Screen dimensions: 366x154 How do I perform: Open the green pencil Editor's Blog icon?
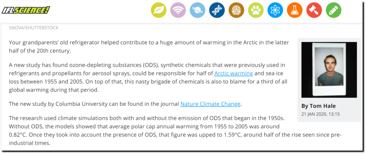[x=333, y=10]
